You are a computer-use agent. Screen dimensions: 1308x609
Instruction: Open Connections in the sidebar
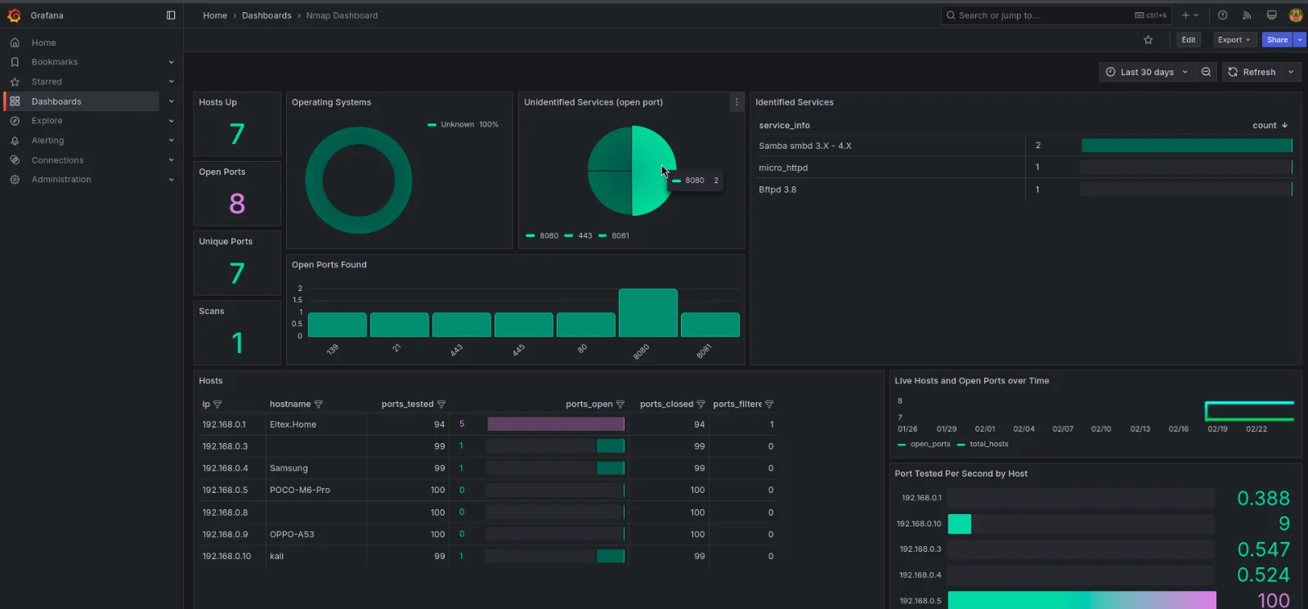pos(57,160)
